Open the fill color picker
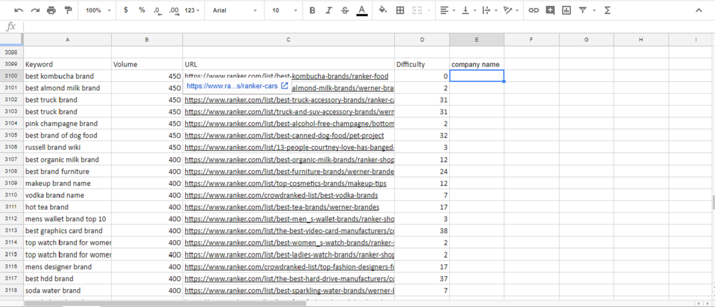This screenshot has height=307, width=715. tap(383, 10)
